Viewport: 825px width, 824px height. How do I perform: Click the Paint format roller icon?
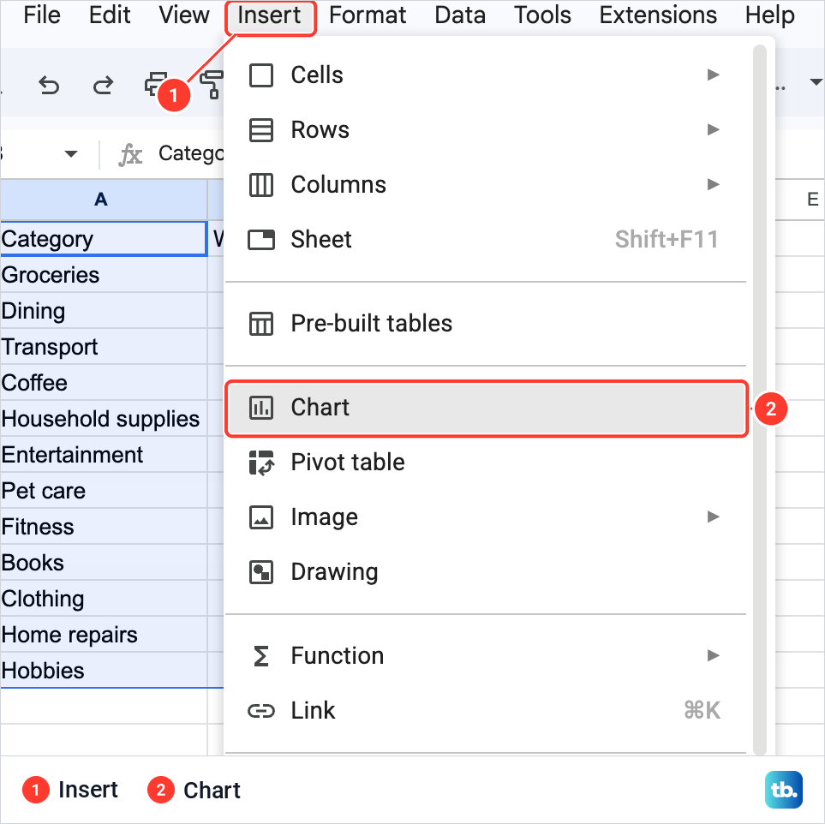pyautogui.click(x=212, y=86)
